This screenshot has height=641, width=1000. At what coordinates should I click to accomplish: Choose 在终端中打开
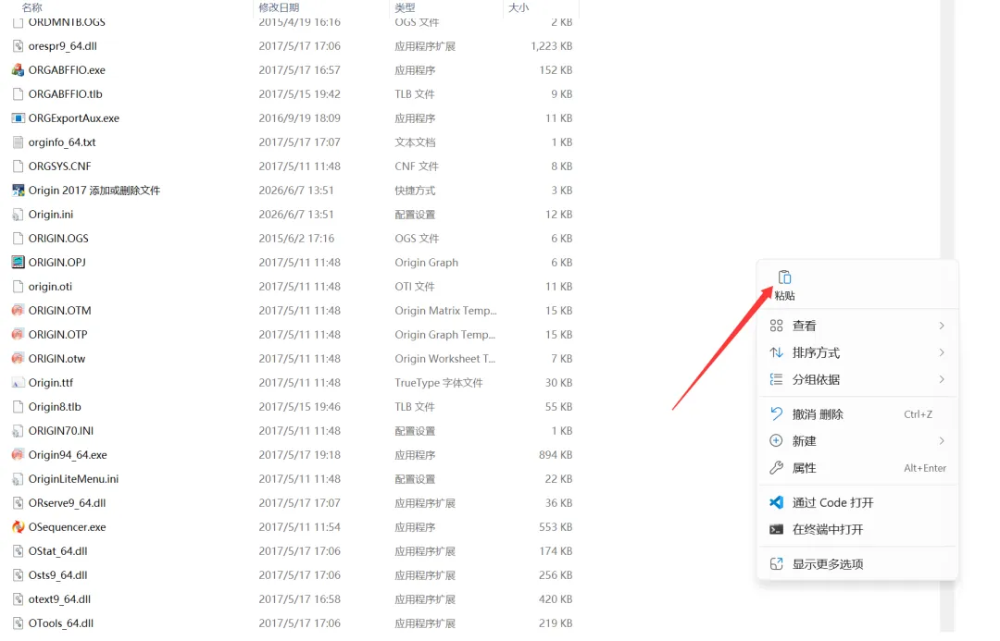pos(857,529)
